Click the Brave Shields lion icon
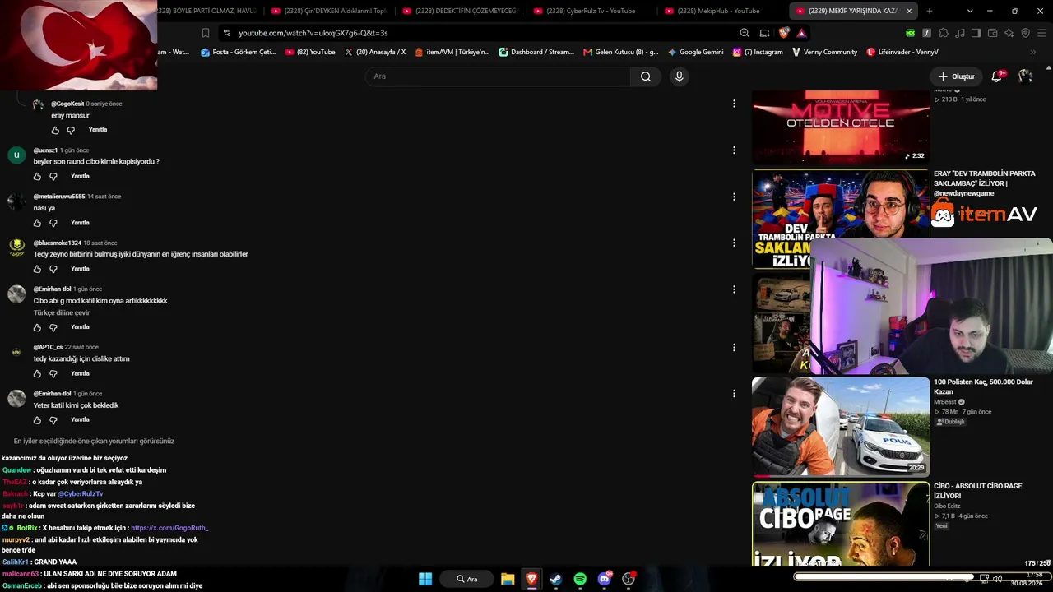 (784, 33)
